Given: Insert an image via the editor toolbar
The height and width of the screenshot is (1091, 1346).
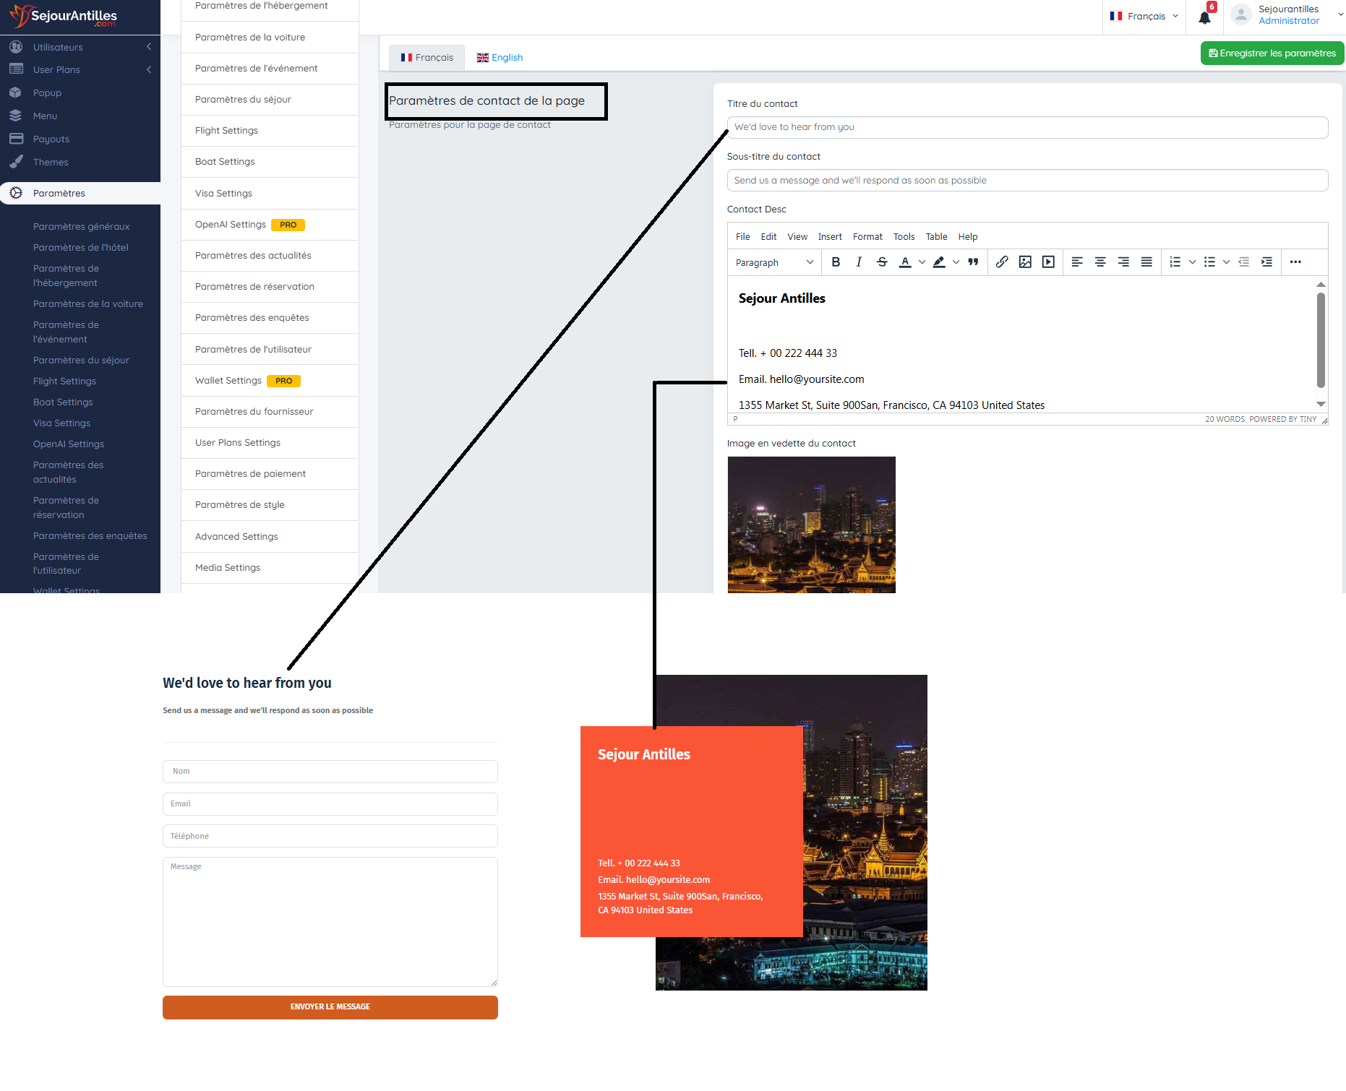Looking at the screenshot, I should [1025, 262].
